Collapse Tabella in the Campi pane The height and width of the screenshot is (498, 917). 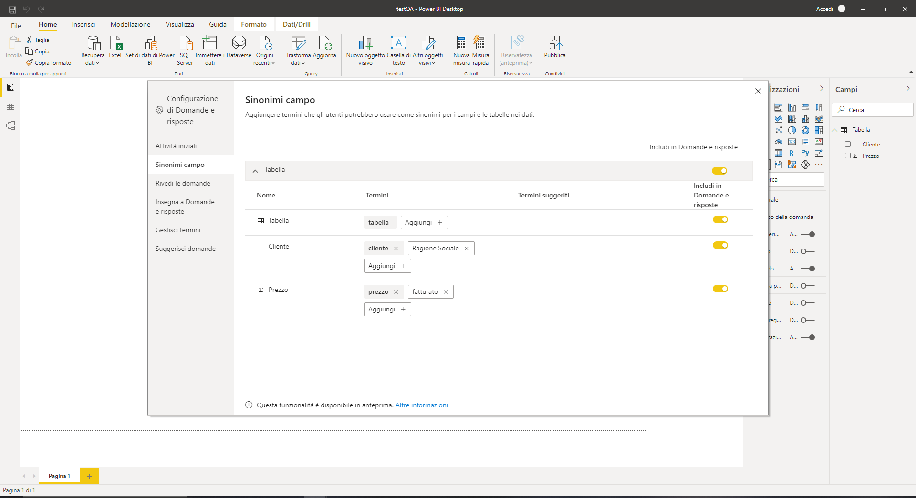pyautogui.click(x=834, y=130)
